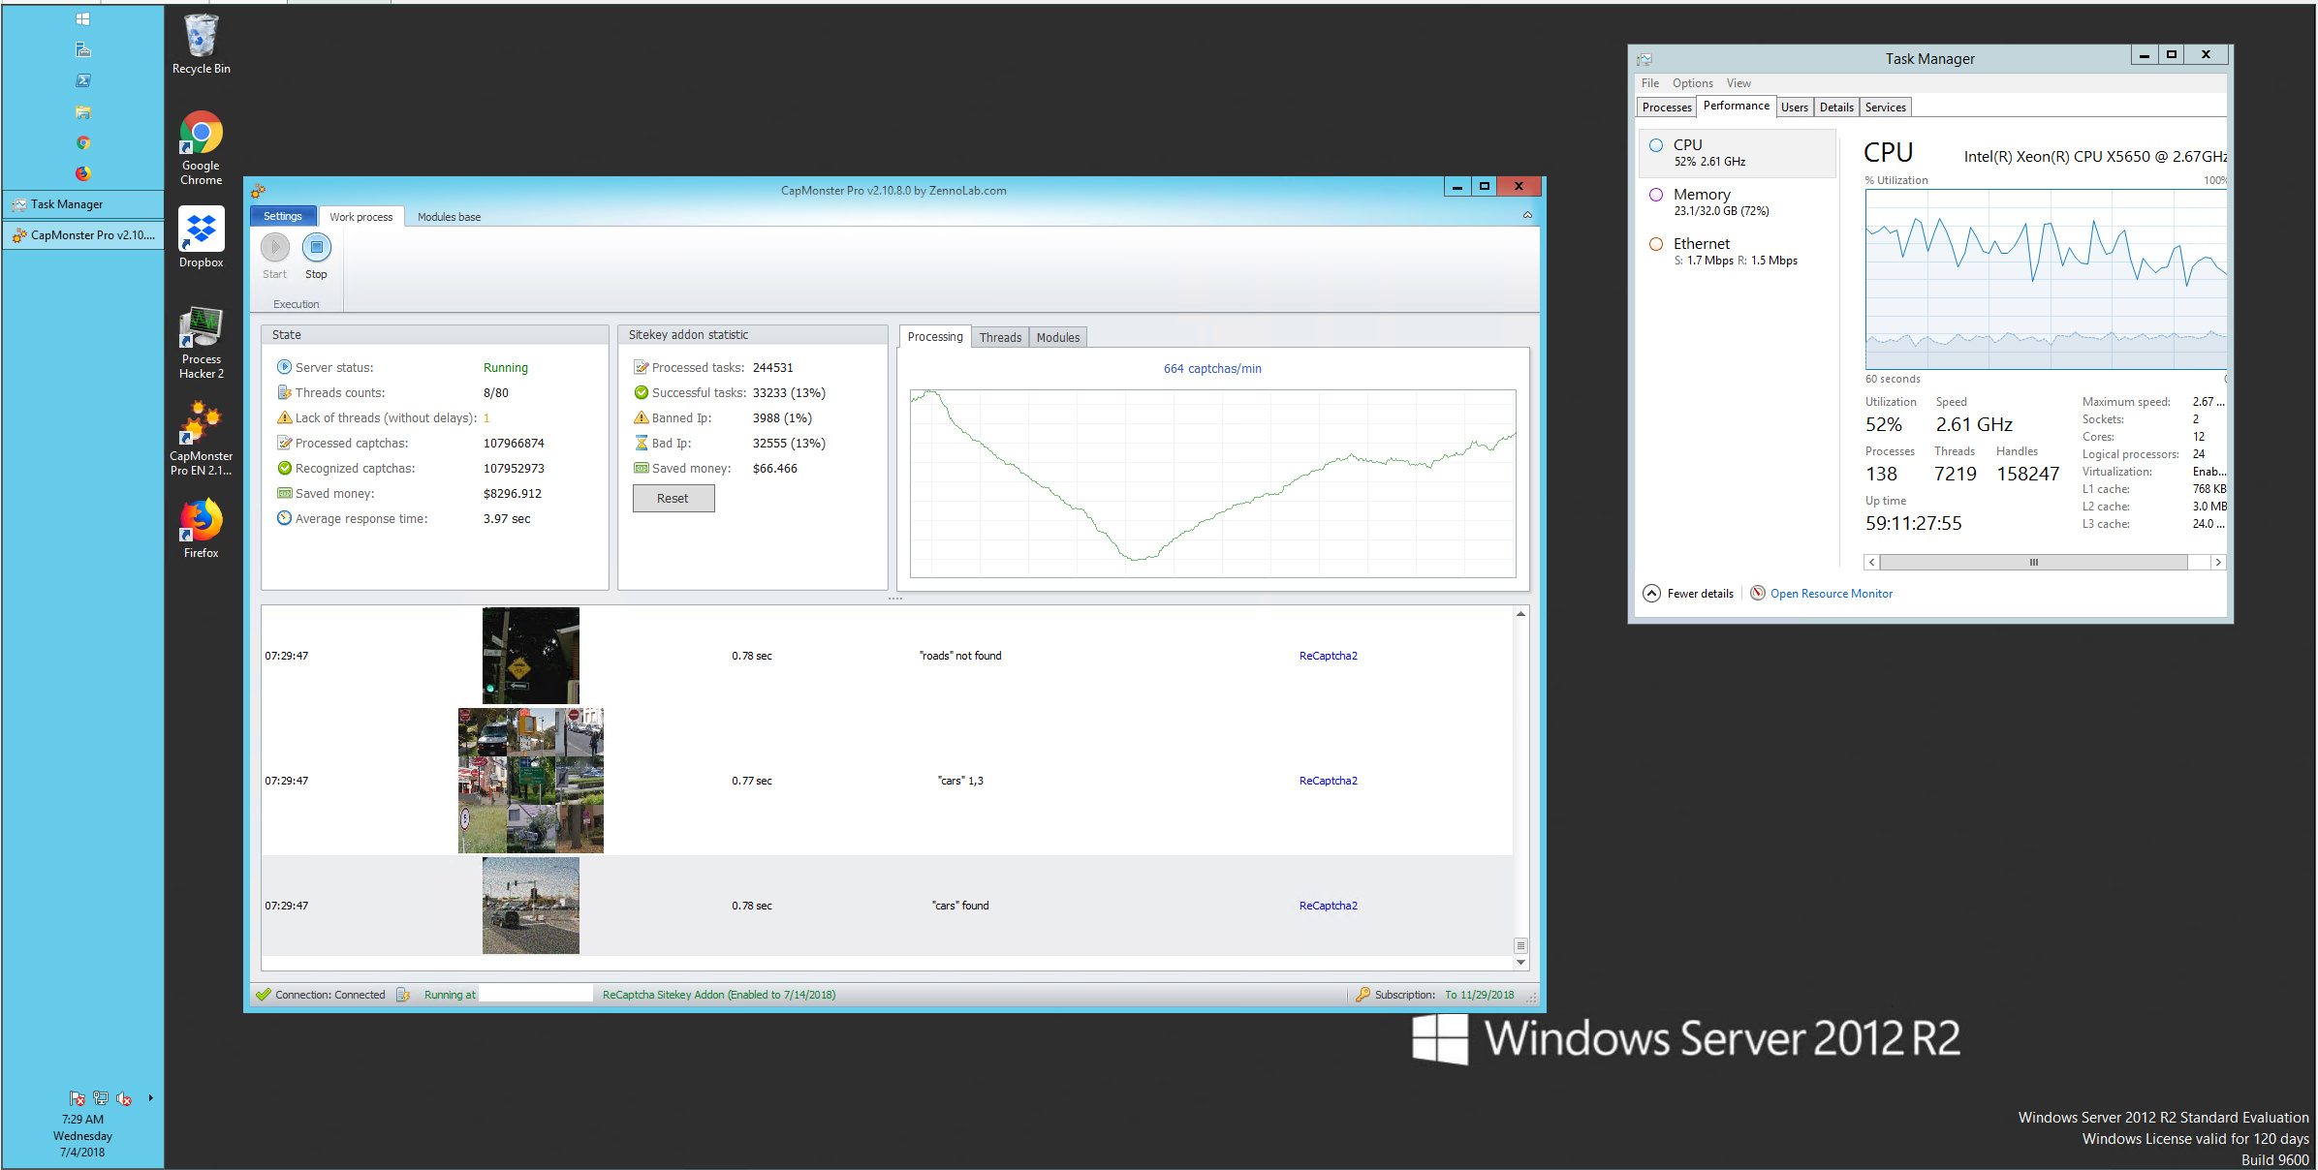
Task: Click the Banned Ip warning icon
Action: (x=641, y=417)
